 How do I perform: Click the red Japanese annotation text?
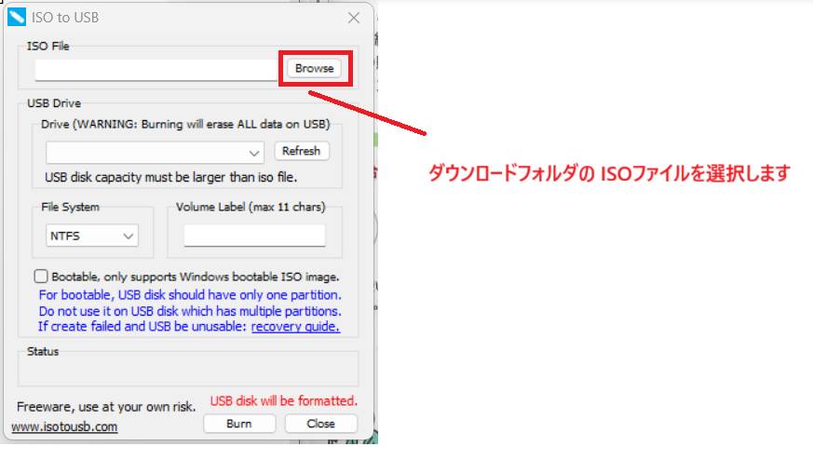click(x=608, y=173)
